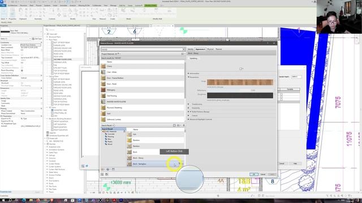Click the dark Roughness texture swatch

coord(240,95)
